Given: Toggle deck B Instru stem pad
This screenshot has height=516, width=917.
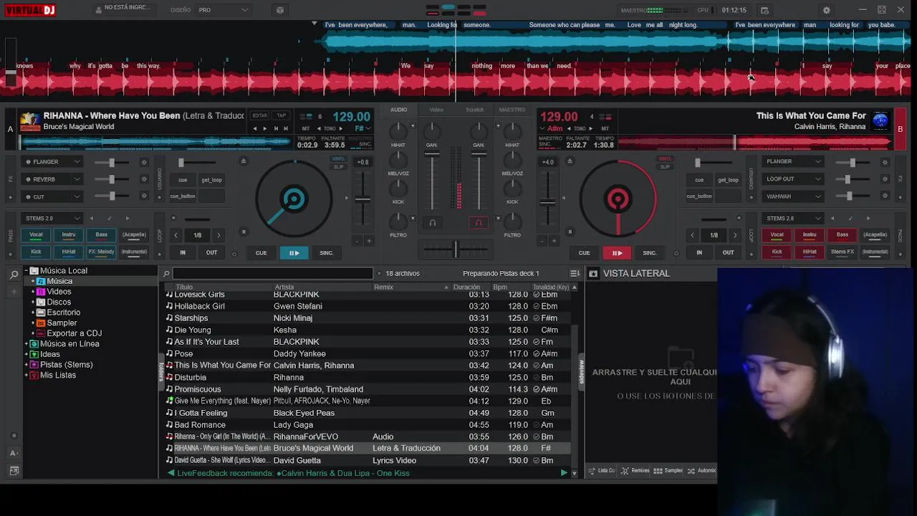Looking at the screenshot, I should [x=810, y=234].
